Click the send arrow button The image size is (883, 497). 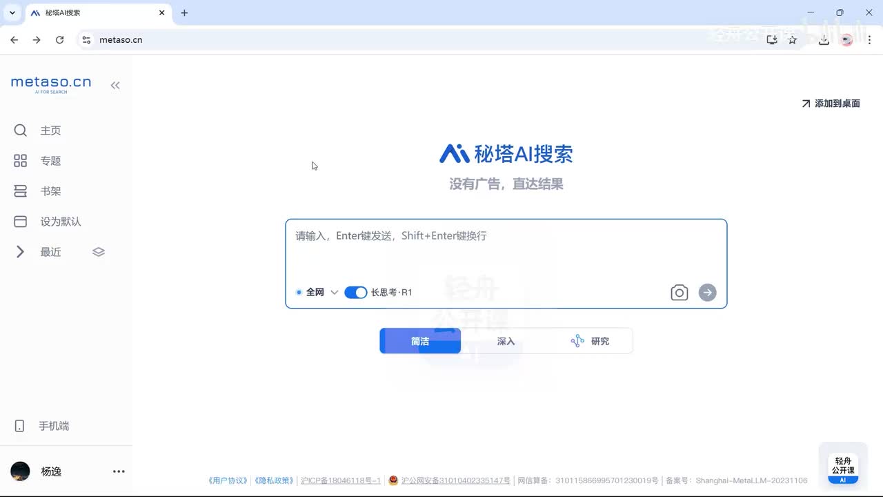707,293
